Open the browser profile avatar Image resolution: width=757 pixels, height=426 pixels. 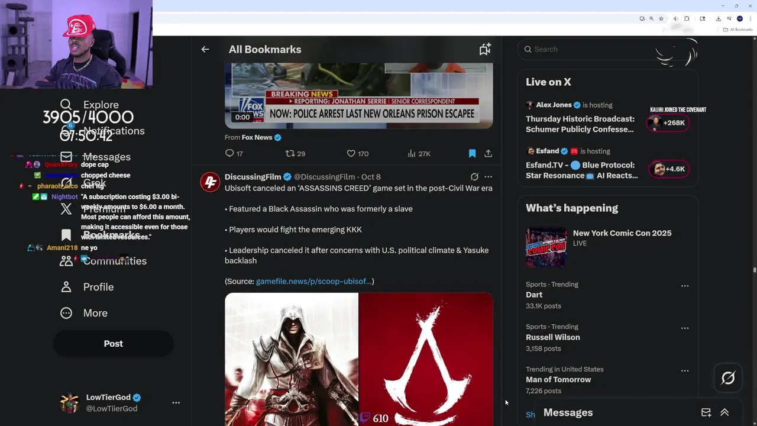pyautogui.click(x=739, y=18)
